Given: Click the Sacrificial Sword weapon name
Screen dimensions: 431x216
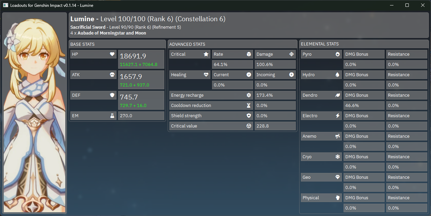Looking at the screenshot, I should pyautogui.click(x=88, y=27).
